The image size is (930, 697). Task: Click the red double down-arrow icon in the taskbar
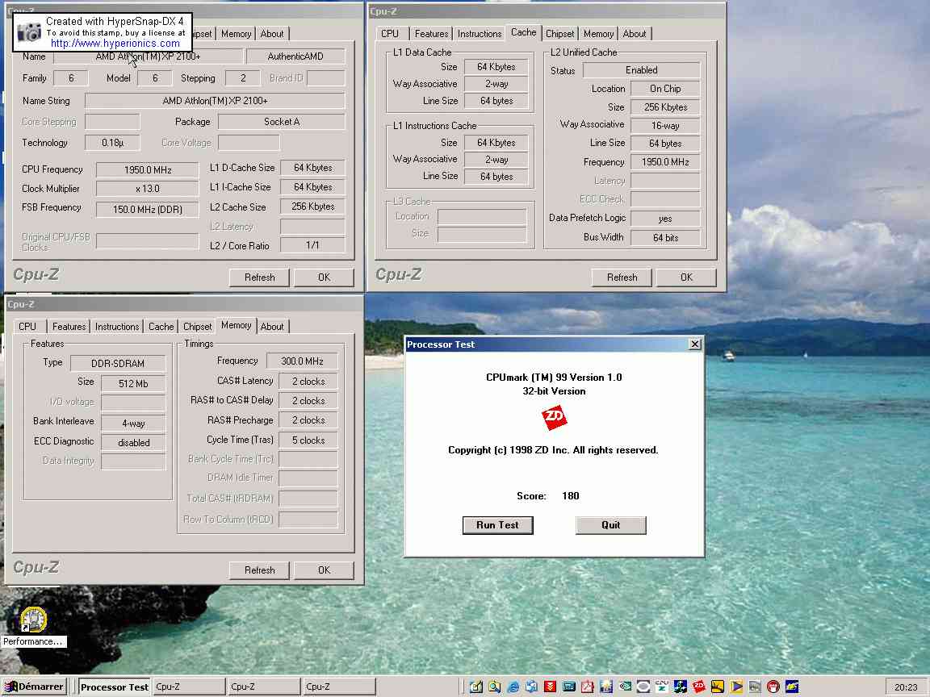[x=550, y=687]
